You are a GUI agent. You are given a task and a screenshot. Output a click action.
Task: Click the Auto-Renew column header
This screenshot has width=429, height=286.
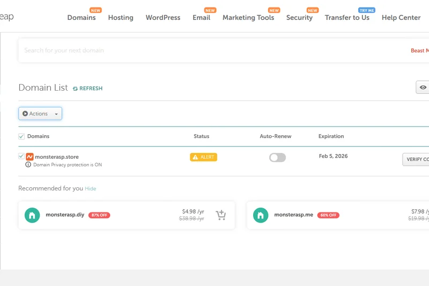(x=276, y=136)
